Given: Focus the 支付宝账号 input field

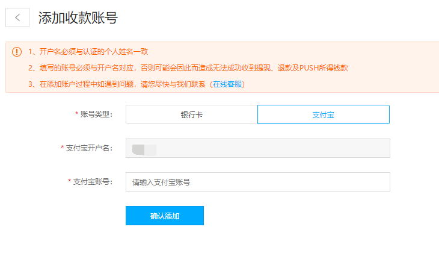Looking at the screenshot, I should (257, 182).
